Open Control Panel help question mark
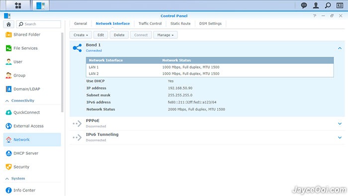 tap(315, 16)
